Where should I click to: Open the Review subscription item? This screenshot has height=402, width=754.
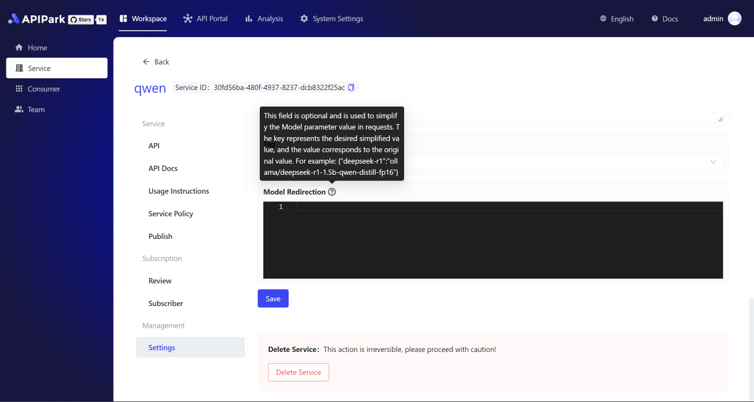tap(190, 281)
